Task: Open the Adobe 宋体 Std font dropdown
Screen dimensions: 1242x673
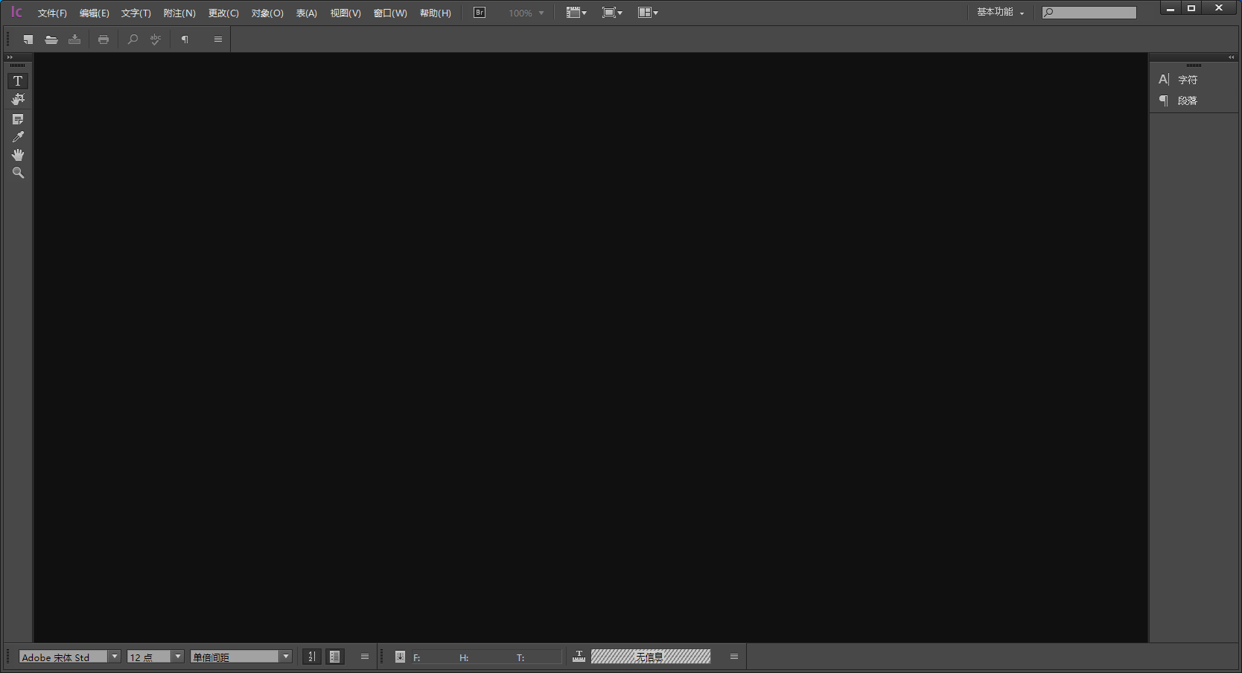Action: click(115, 657)
